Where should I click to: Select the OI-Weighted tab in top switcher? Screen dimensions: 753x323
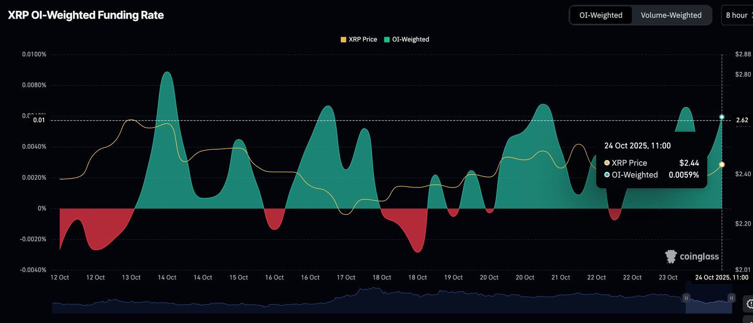click(x=601, y=15)
